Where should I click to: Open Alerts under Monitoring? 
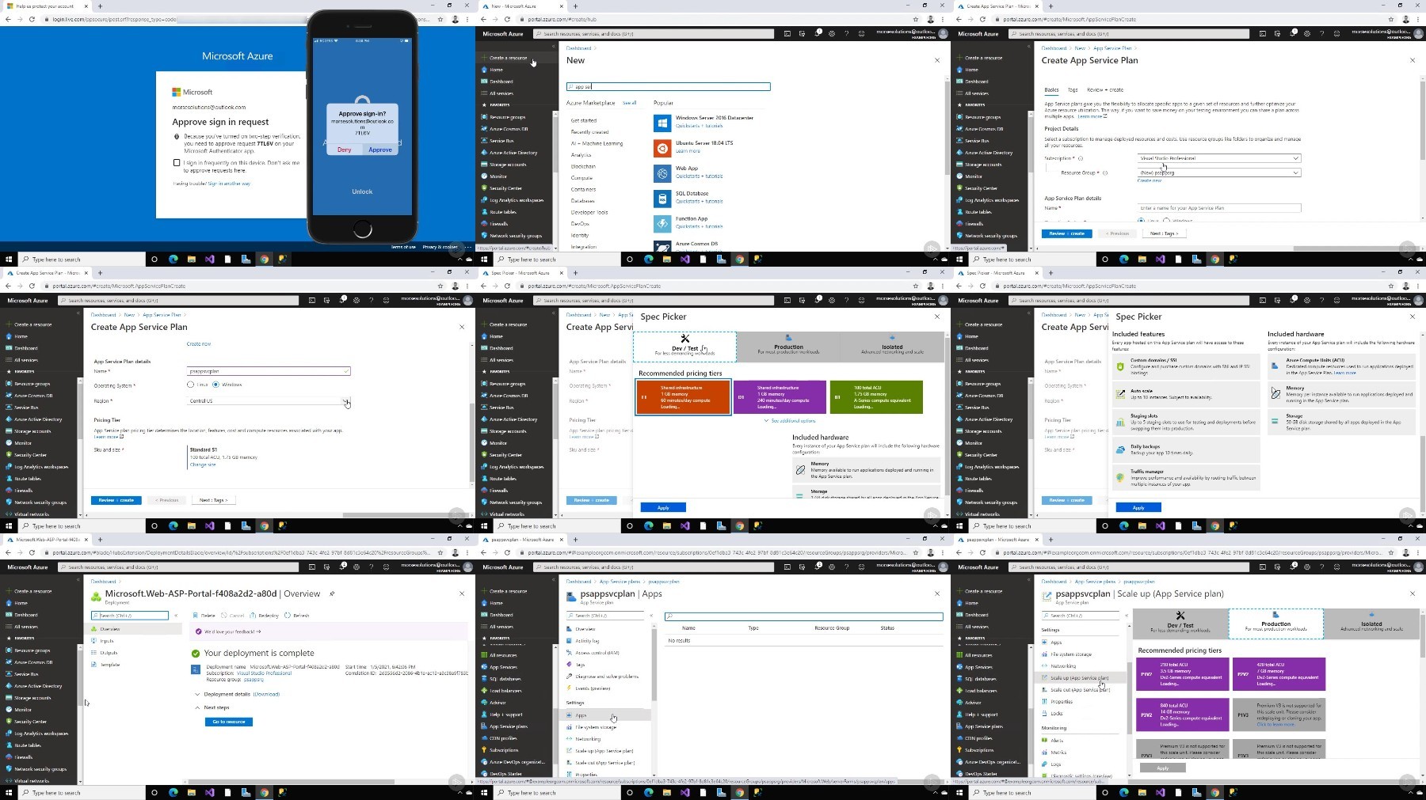[x=1056, y=741]
